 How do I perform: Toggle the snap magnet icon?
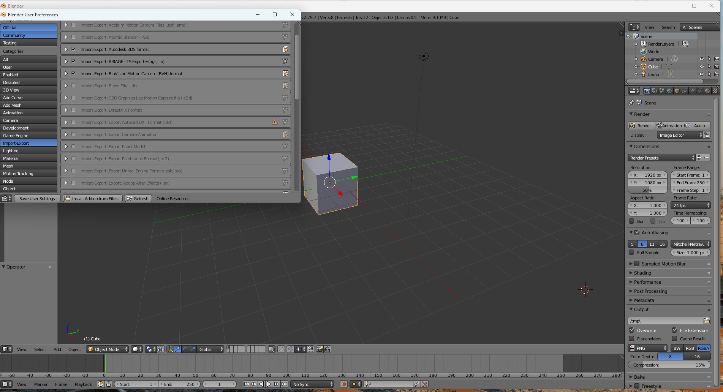click(291, 349)
